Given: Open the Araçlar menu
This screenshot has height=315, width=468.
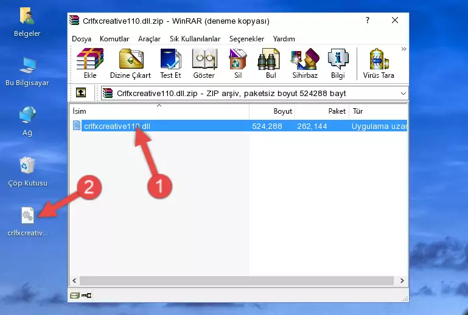Looking at the screenshot, I should [x=149, y=39].
